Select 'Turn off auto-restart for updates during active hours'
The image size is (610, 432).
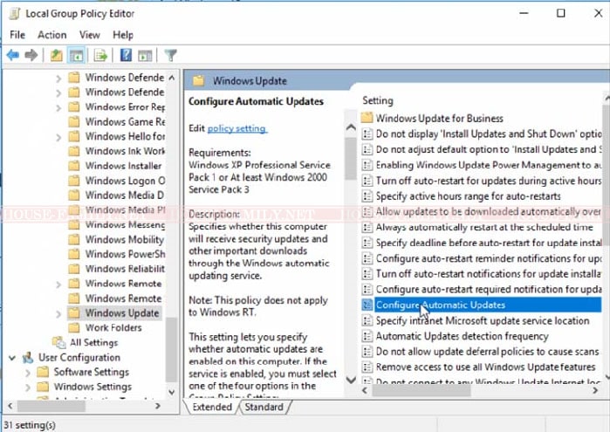489,181
